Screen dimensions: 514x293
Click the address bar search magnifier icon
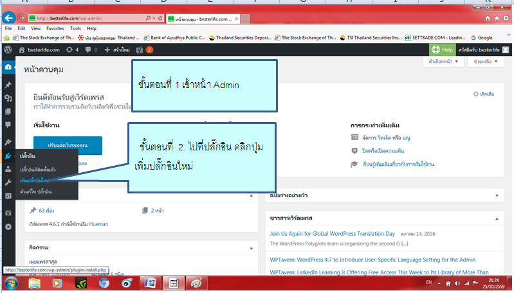pos(148,19)
